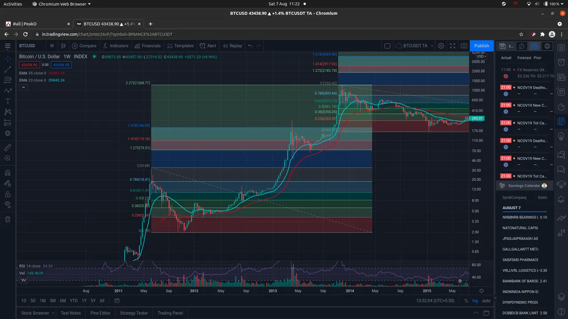
Task: Open a new browser tab
Action: click(150, 24)
